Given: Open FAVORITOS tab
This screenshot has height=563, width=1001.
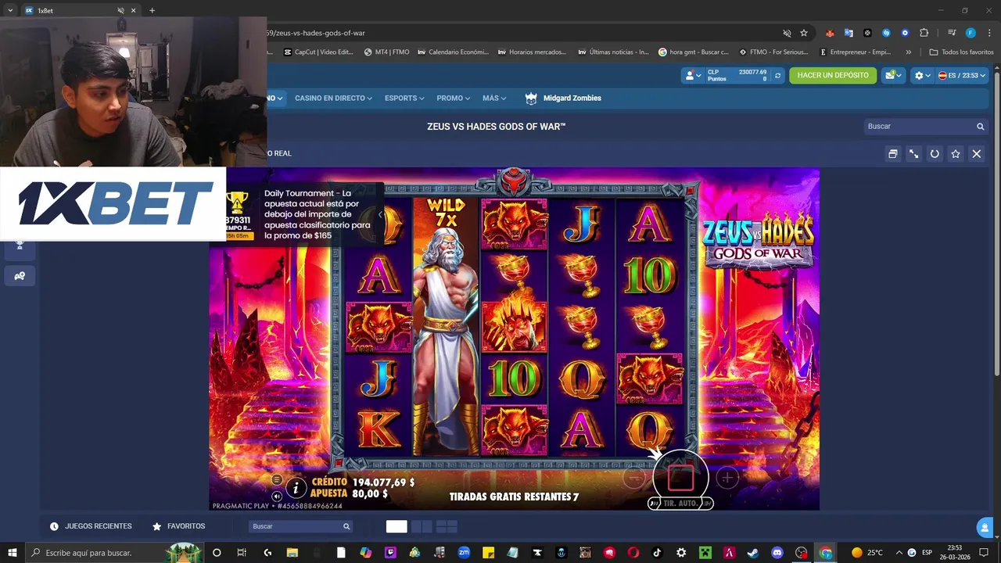Looking at the screenshot, I should click(x=178, y=526).
